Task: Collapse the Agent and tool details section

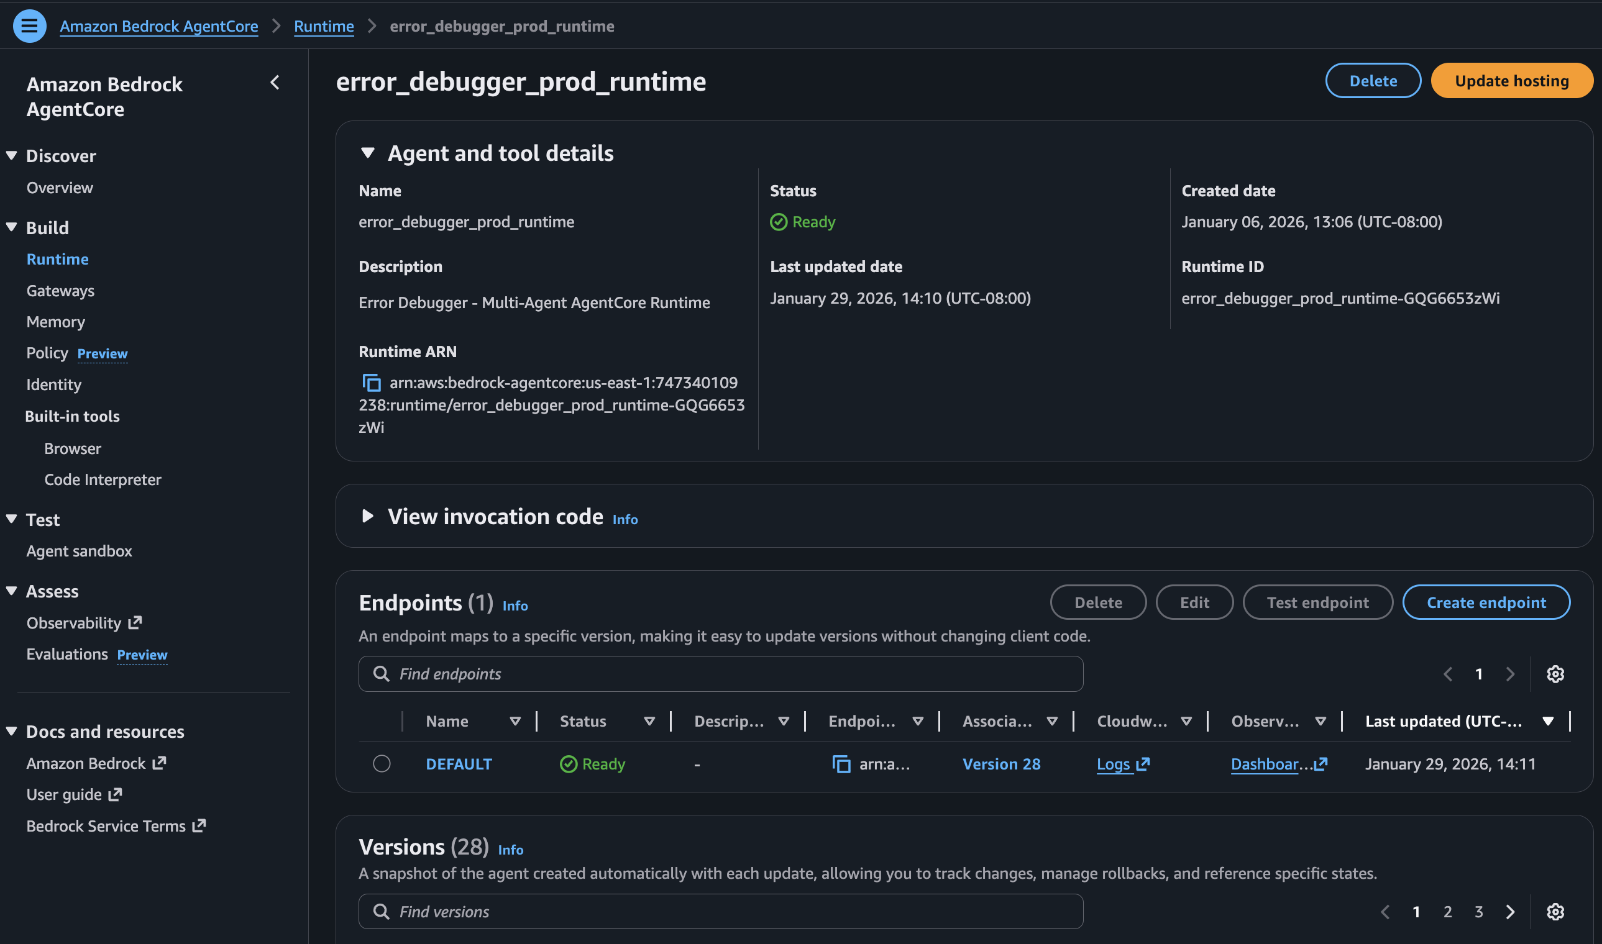Action: pyautogui.click(x=368, y=152)
